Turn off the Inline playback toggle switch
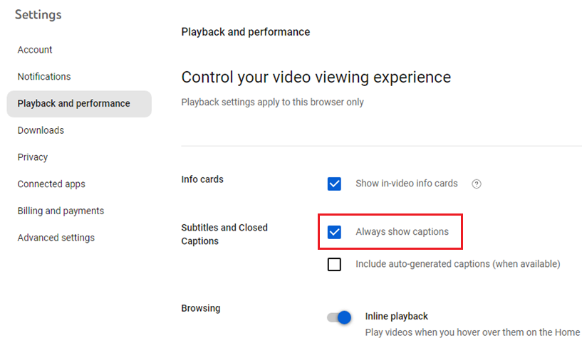 (340, 317)
